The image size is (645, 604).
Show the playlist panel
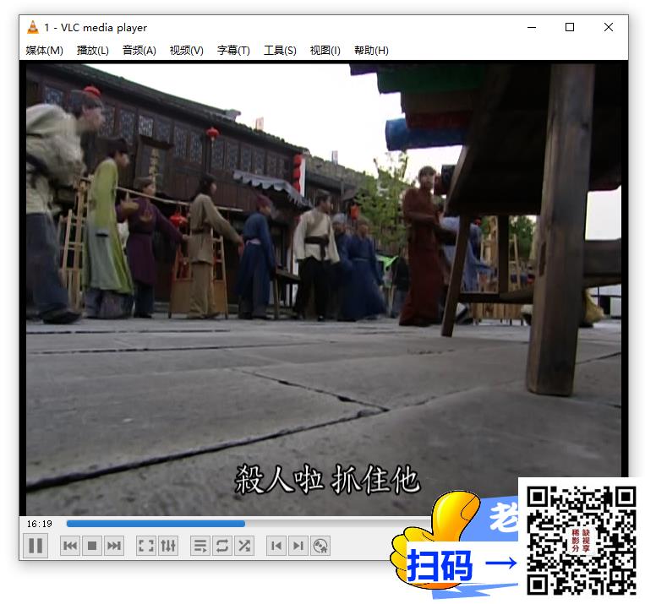pos(200,546)
